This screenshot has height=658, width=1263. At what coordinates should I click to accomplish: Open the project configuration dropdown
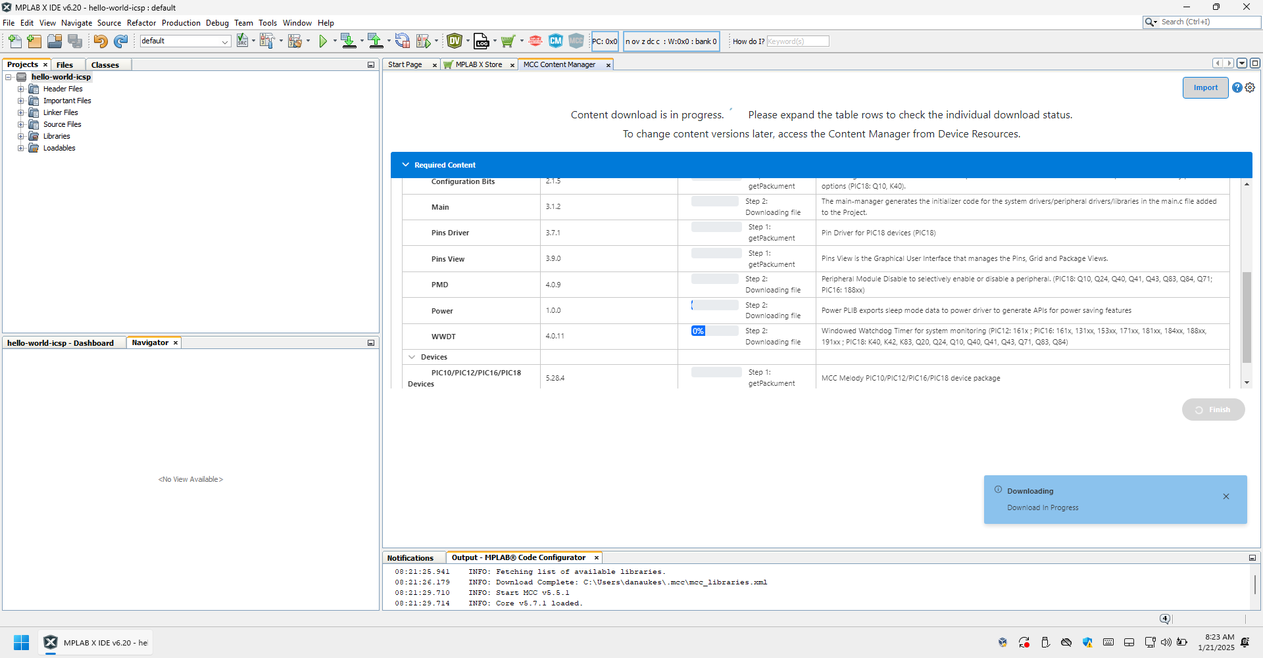(x=186, y=41)
